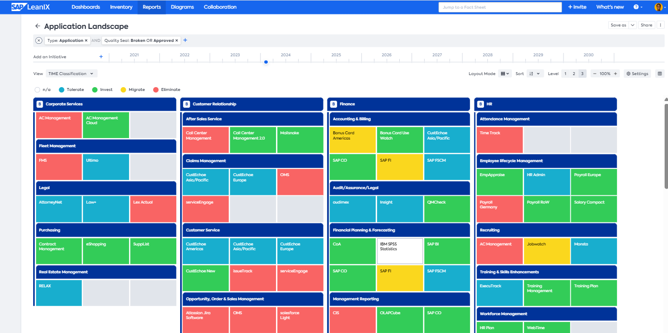The height and width of the screenshot is (333, 668).
Task: Zoom out with the minus icon
Action: coord(595,74)
